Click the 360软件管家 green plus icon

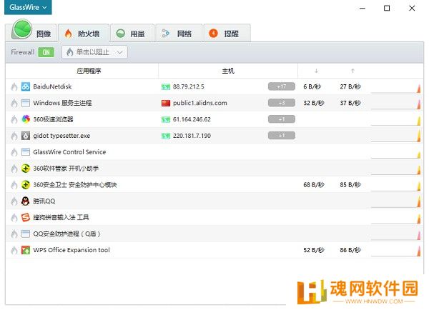click(26, 169)
